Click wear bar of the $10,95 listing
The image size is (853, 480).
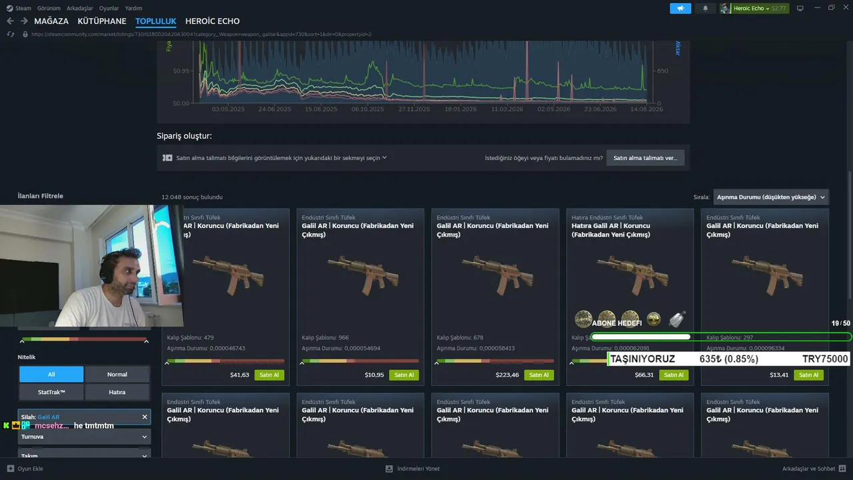(360, 361)
